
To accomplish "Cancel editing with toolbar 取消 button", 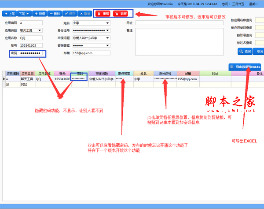I will click(85, 14).
